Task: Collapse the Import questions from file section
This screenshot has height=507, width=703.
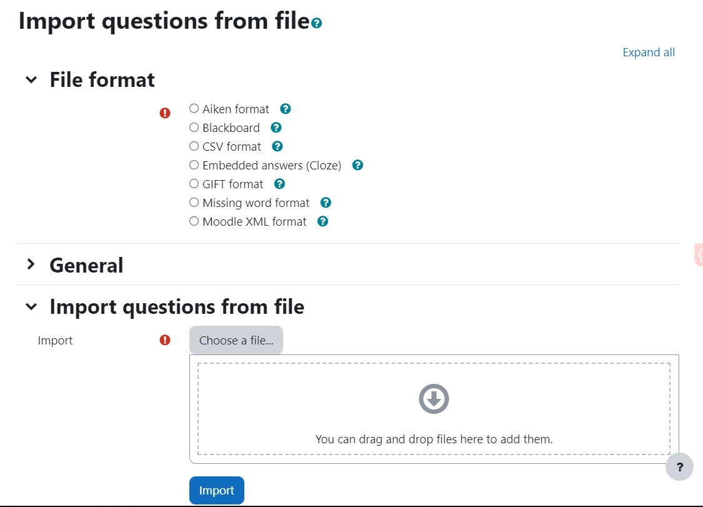Action: (32, 306)
